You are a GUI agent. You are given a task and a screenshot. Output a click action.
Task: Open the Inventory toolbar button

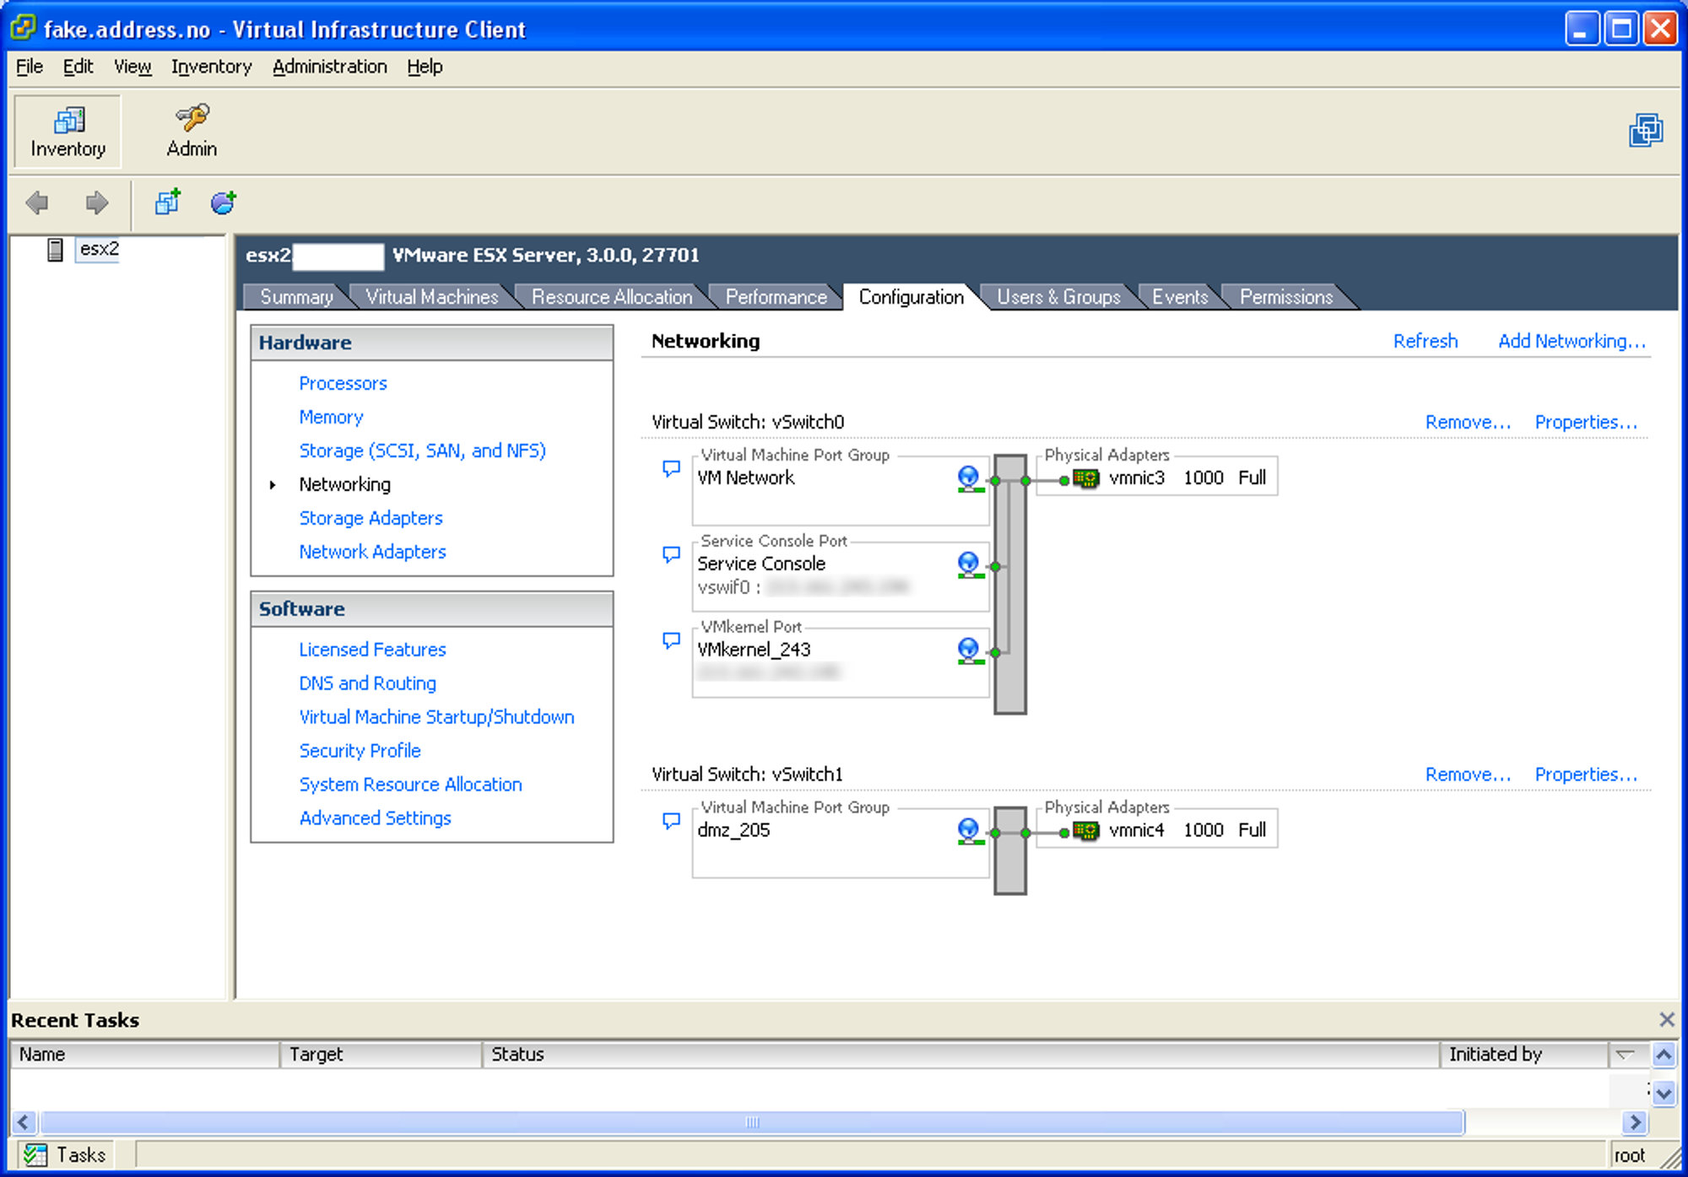pos(68,132)
